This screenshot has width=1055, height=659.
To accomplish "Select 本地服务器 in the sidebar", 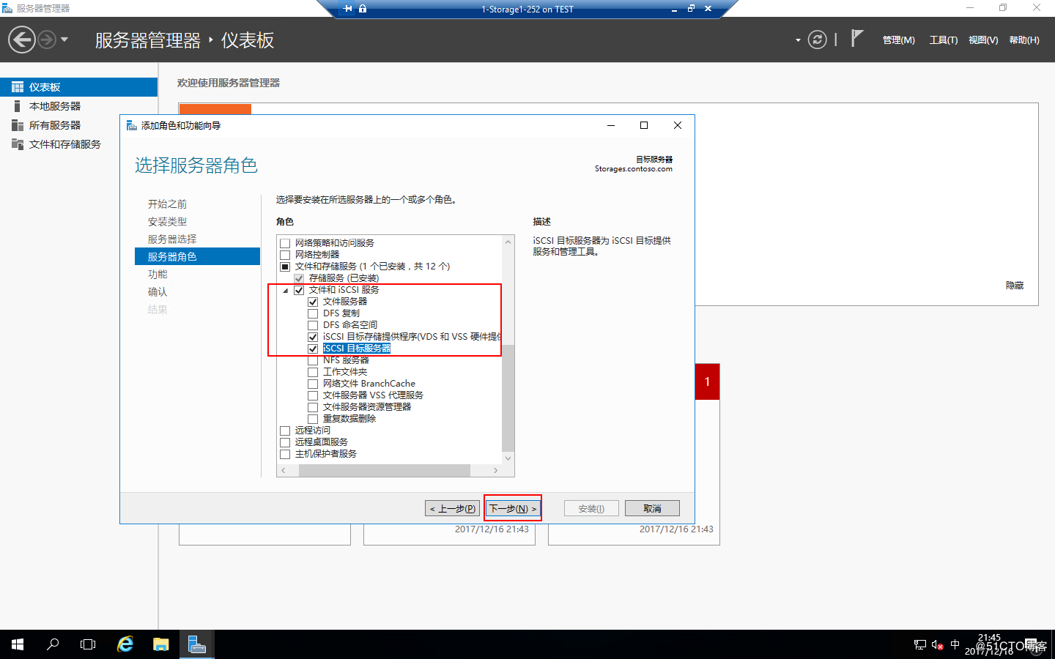I will point(78,106).
